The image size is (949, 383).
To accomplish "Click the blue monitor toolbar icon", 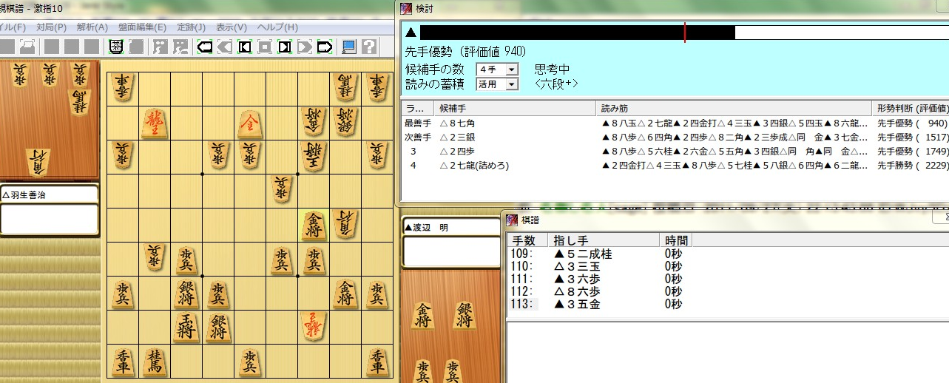I will click(349, 47).
